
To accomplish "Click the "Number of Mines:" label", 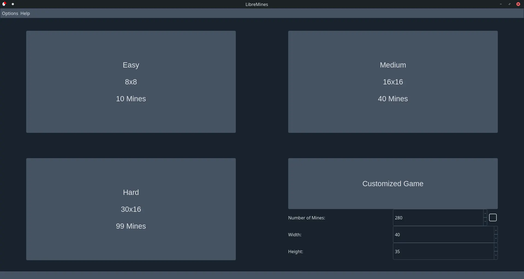I will [x=307, y=218].
